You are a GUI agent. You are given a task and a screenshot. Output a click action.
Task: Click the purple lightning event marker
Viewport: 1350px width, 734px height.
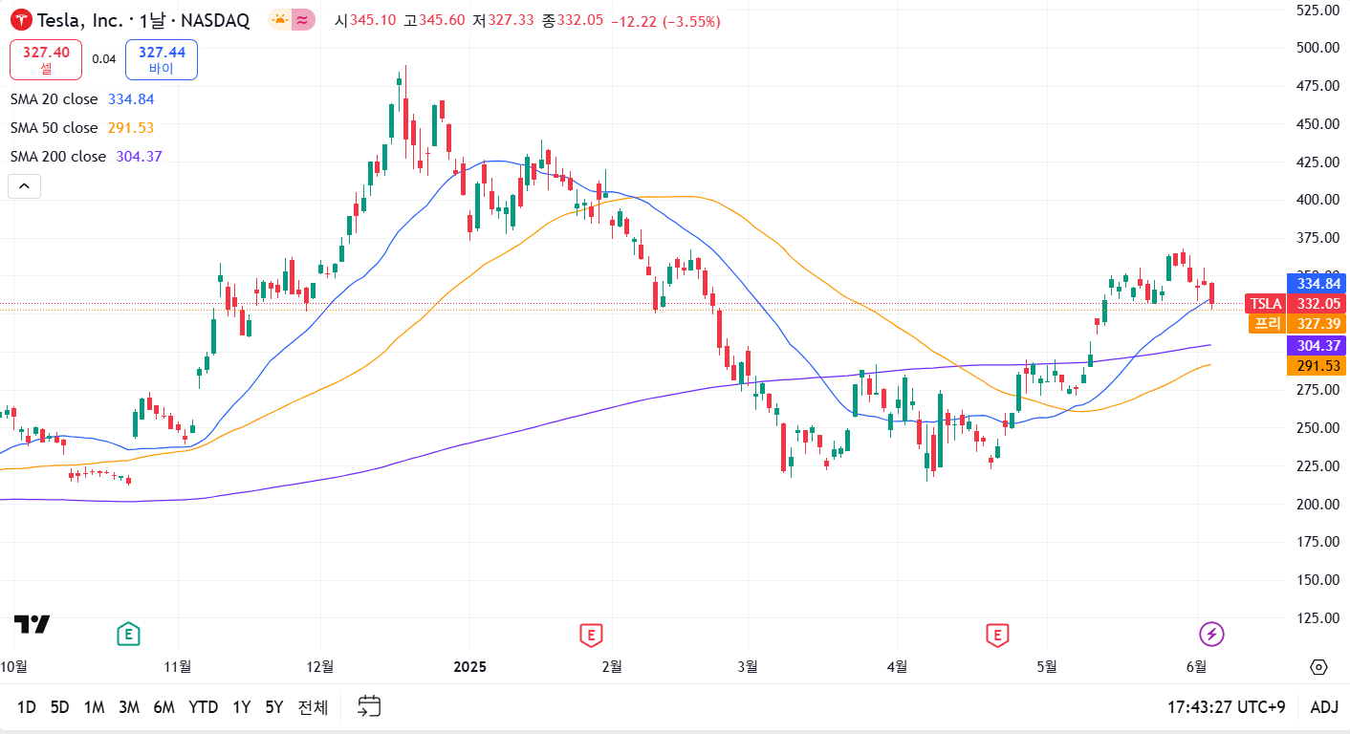[1211, 634]
